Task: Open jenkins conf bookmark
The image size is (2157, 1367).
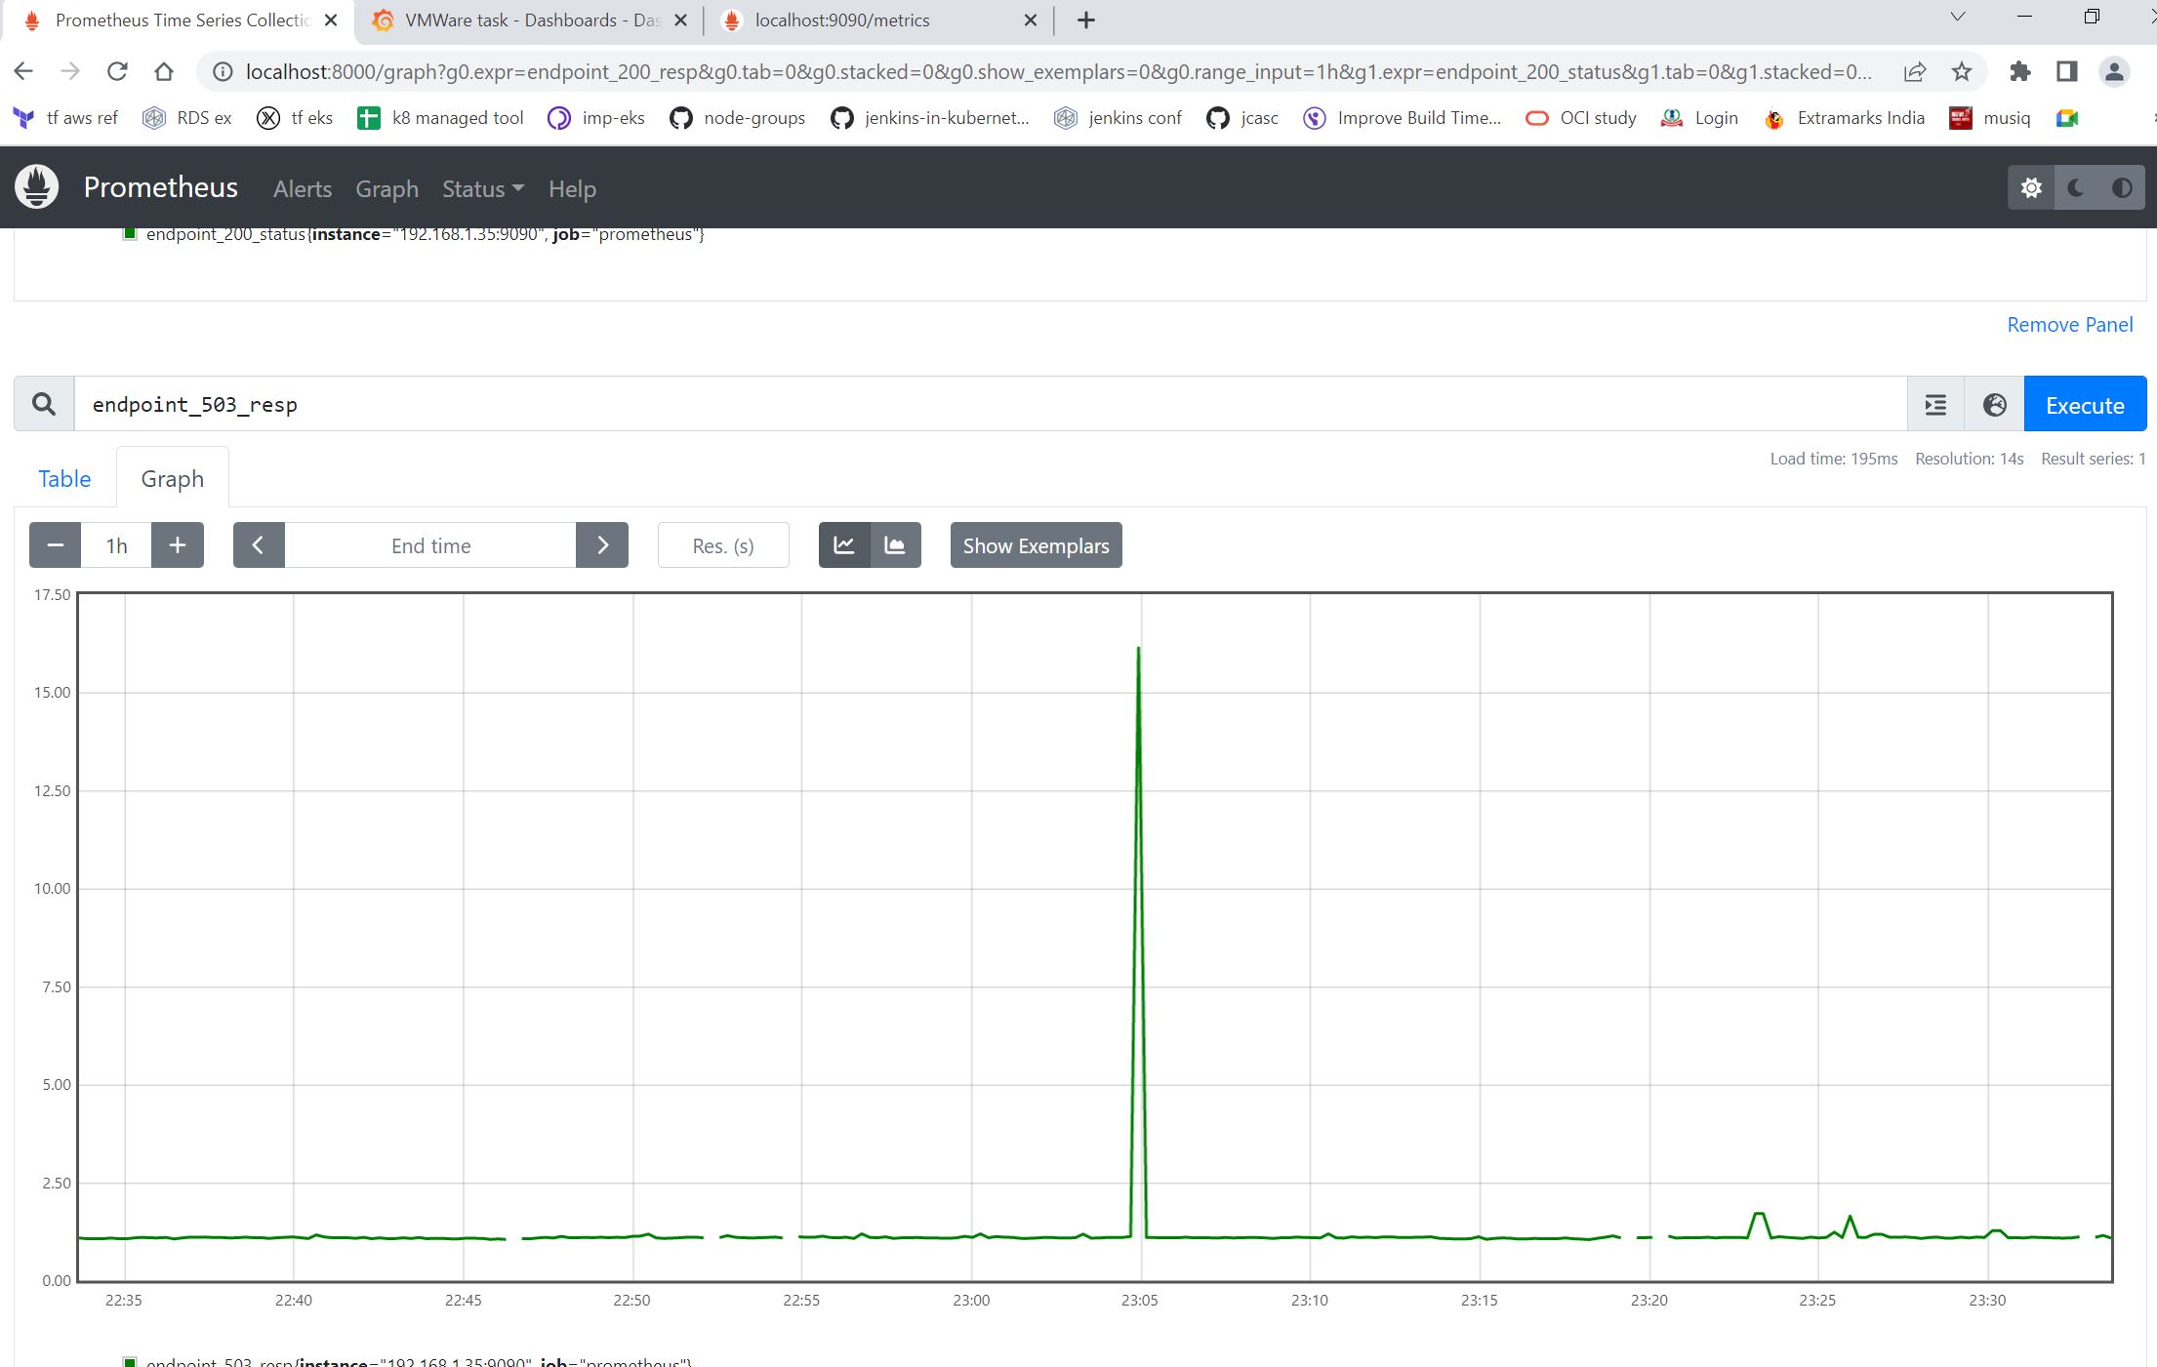Action: [1119, 118]
